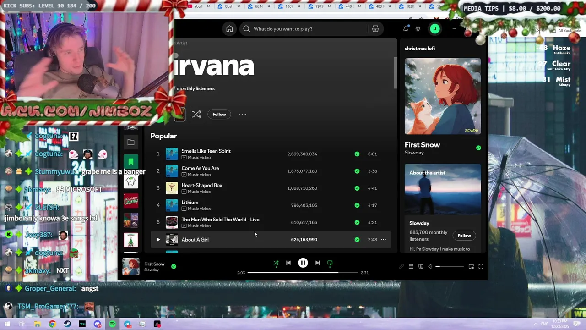Open the Lithium song title
This screenshot has width=586, height=330.
(x=190, y=202)
